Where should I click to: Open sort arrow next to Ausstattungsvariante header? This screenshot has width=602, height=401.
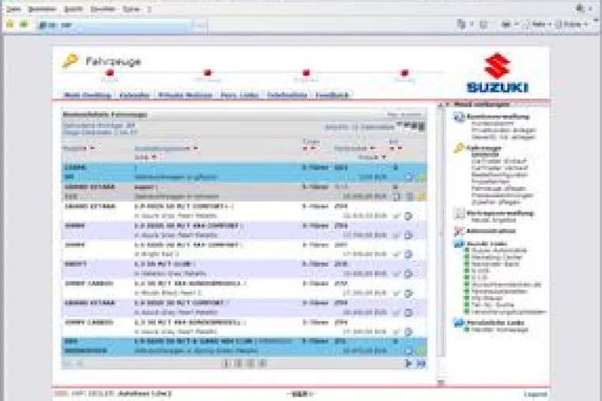(195, 148)
